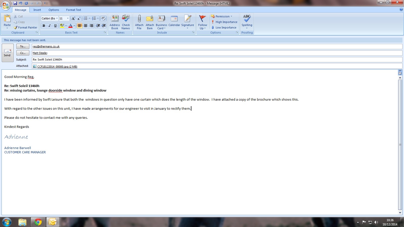The image size is (404, 227).
Task: Clear all formatting with the eraser icon
Action: [x=103, y=18]
